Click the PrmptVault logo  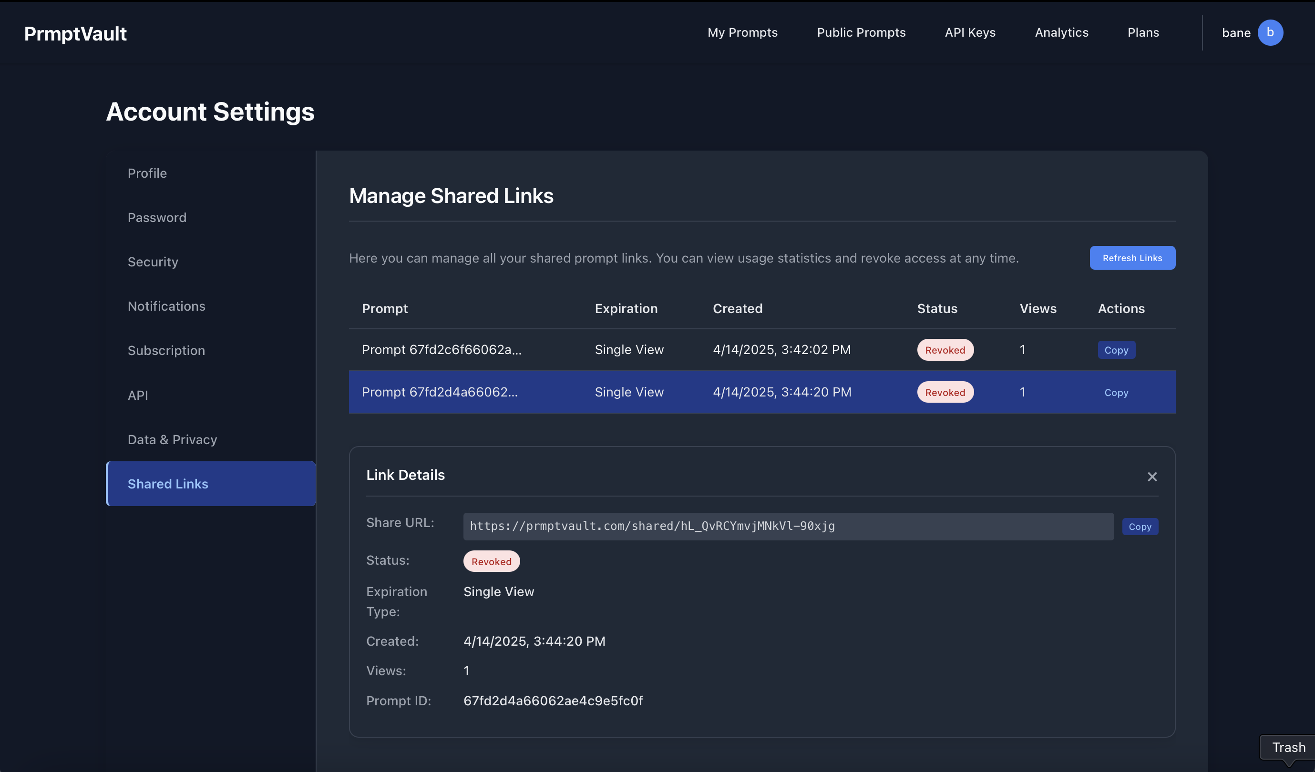[x=75, y=33]
